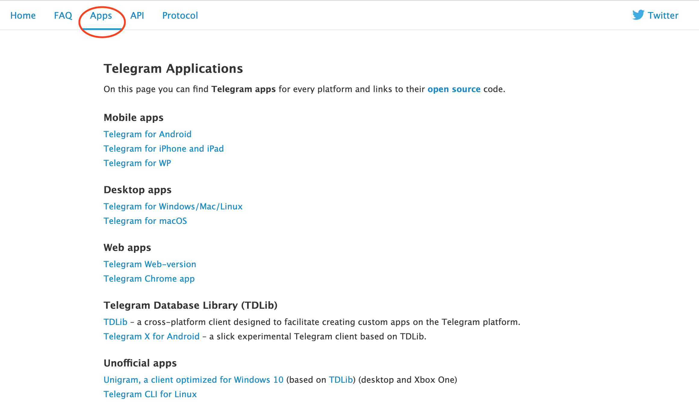Click Unigram client for Windows 10
This screenshot has height=402, width=699.
coord(193,380)
